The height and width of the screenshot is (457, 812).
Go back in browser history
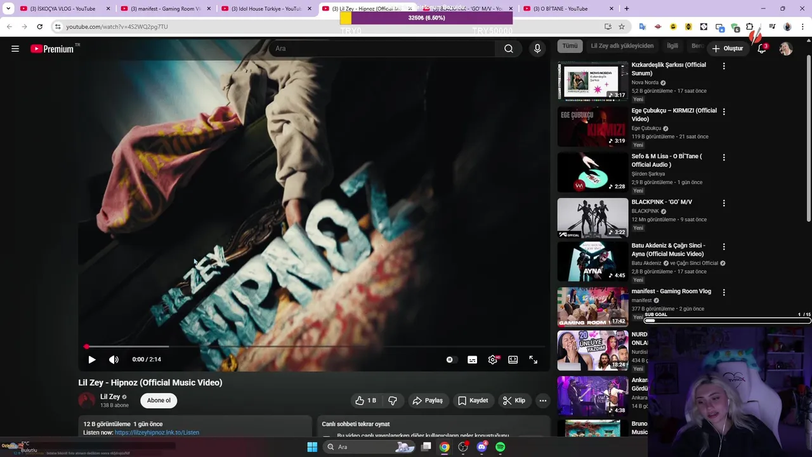click(9, 27)
